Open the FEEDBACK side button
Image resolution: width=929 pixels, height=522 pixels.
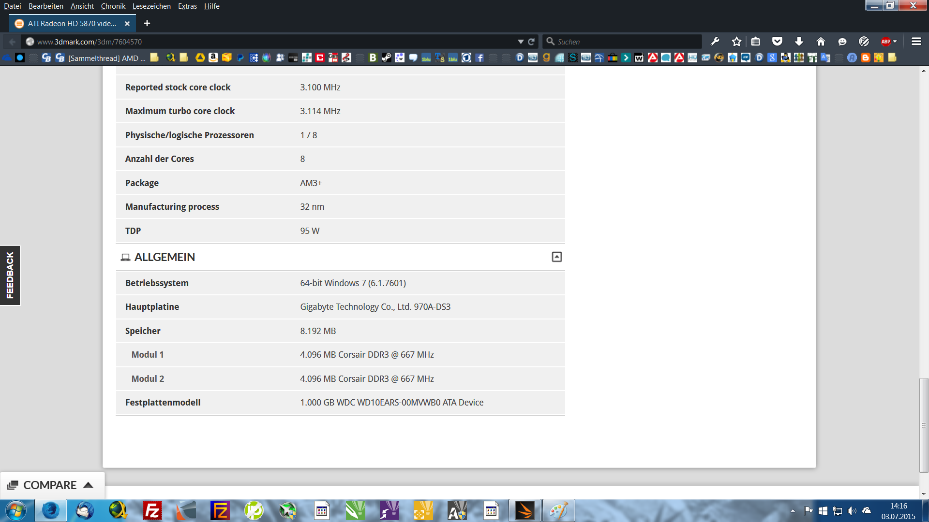[x=10, y=275]
